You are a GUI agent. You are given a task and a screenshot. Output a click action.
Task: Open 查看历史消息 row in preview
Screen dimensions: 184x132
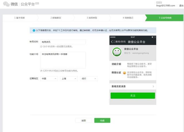133,86
